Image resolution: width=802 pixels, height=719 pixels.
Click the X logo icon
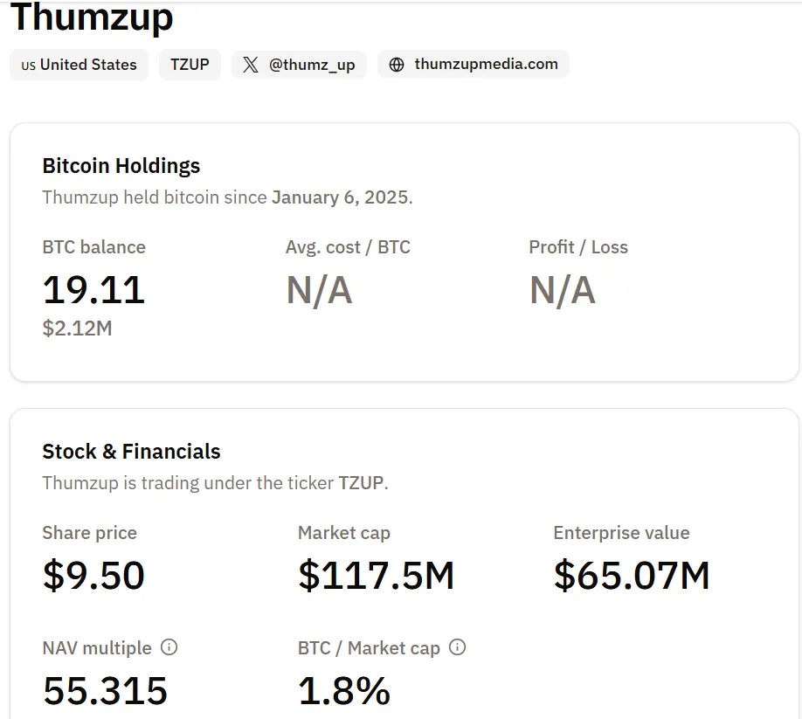251,65
